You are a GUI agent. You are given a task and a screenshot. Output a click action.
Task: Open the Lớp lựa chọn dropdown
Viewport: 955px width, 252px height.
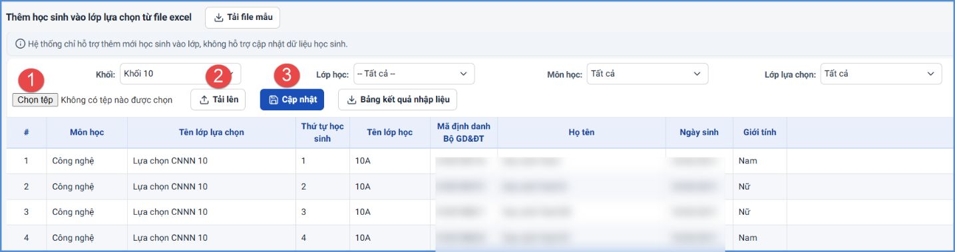tap(881, 74)
